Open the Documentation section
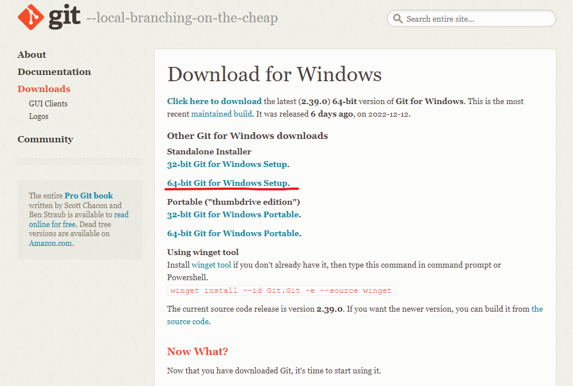Image resolution: width=573 pixels, height=386 pixels. (54, 72)
